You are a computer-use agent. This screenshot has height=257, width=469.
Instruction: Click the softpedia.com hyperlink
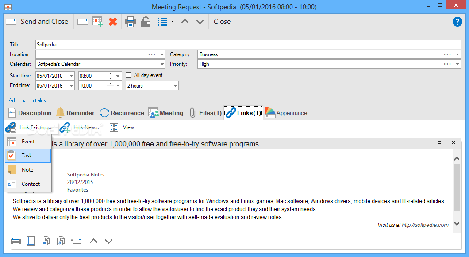pos(425,225)
